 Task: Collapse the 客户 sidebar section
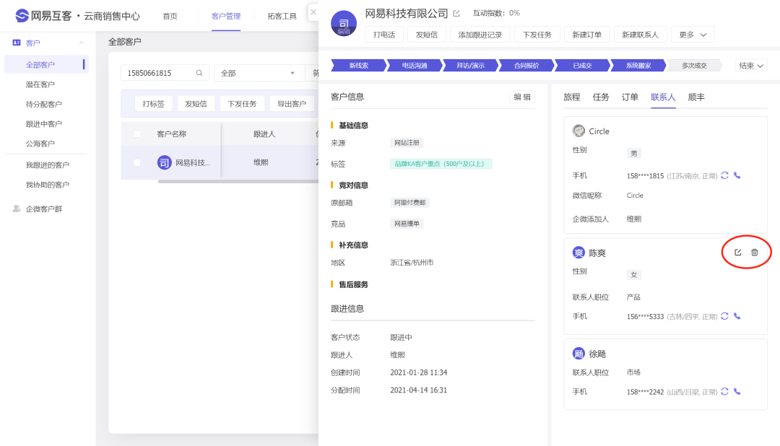coord(82,43)
